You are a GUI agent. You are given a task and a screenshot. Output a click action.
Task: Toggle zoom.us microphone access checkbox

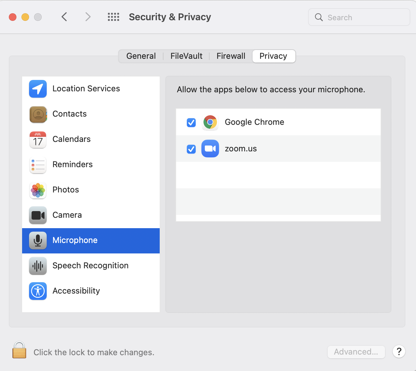tap(191, 149)
